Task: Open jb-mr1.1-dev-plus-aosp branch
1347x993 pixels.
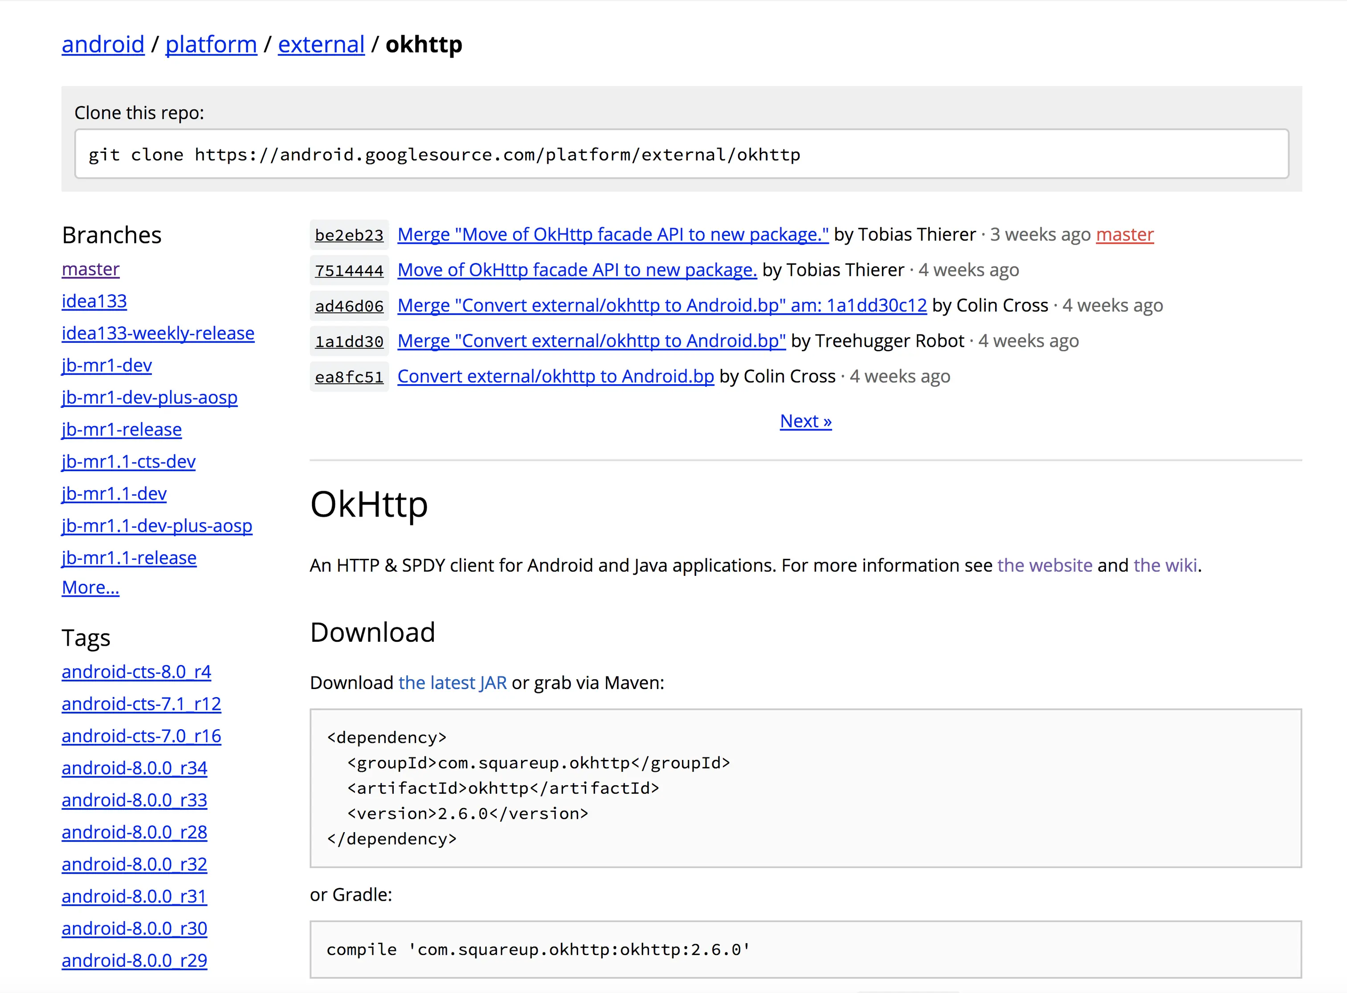Action: tap(157, 525)
